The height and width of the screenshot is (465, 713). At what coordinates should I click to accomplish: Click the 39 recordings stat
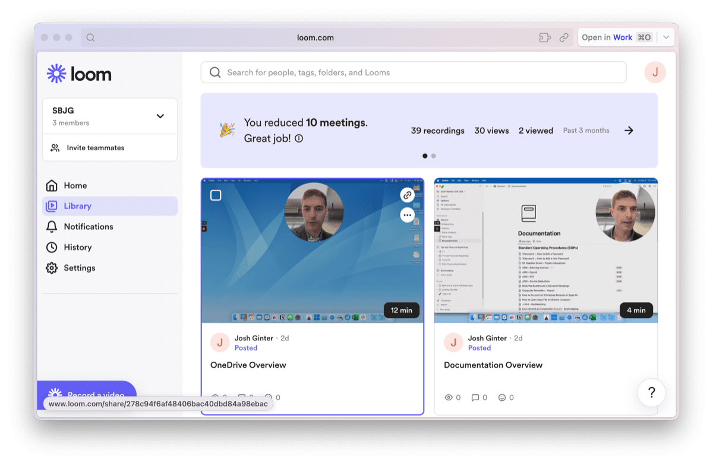pos(438,131)
